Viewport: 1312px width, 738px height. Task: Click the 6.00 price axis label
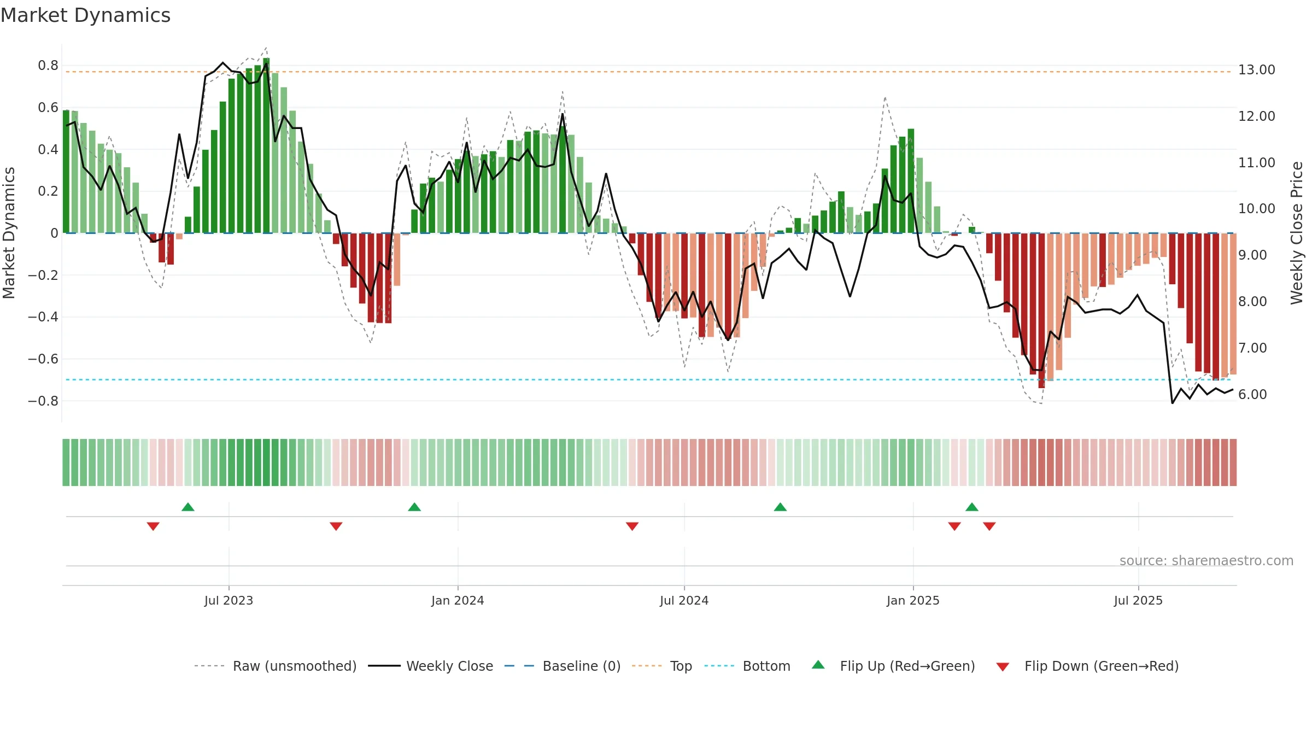pyautogui.click(x=1252, y=395)
